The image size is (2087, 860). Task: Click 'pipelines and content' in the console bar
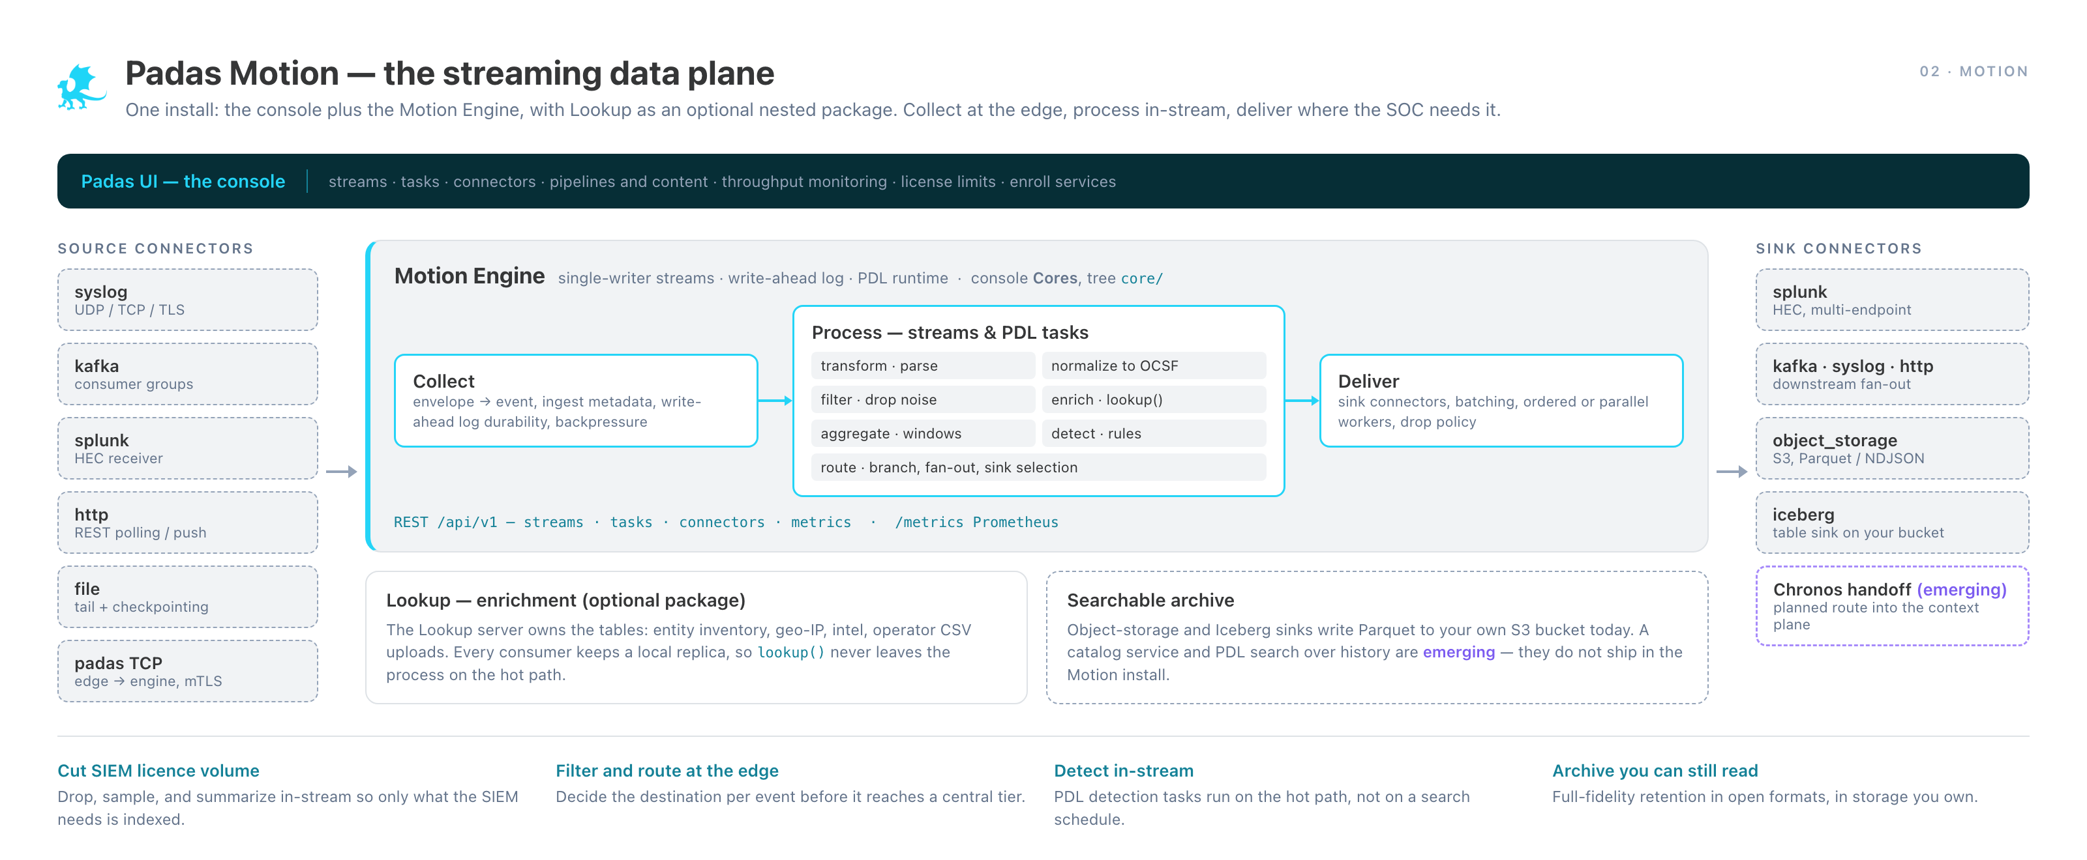(628, 182)
